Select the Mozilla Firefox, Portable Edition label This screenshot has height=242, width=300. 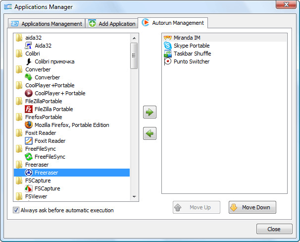pos(72,125)
